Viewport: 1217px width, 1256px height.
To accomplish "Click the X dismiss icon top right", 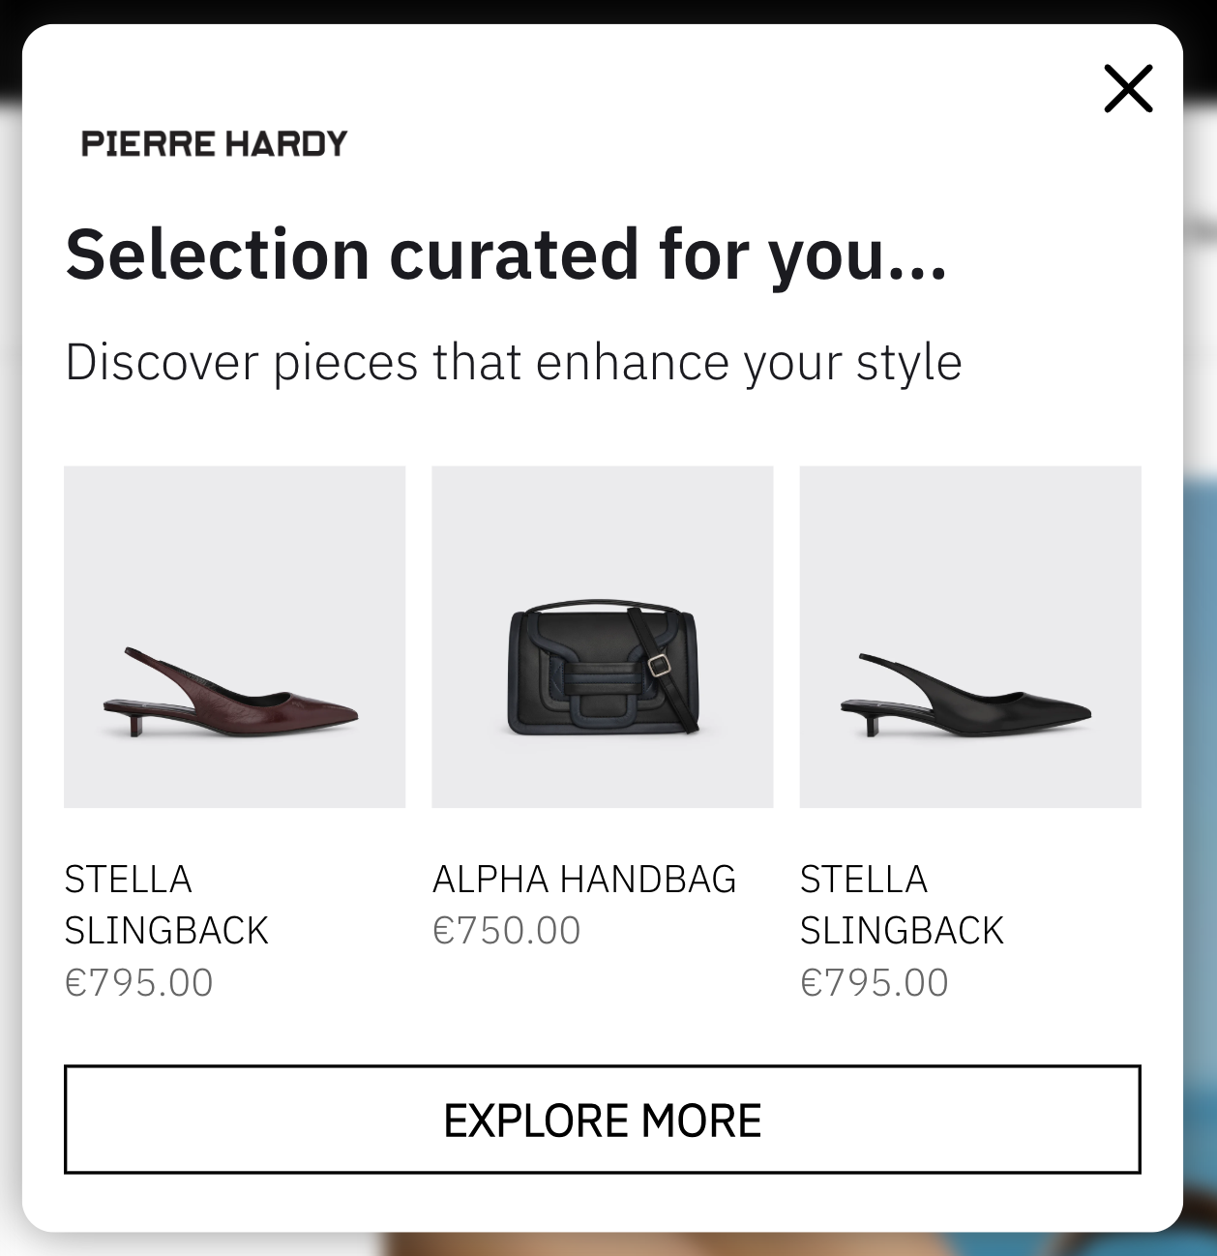I will (1129, 88).
